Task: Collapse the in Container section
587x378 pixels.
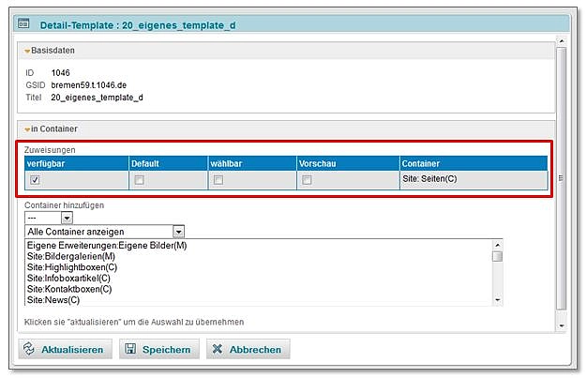Action: tap(27, 129)
